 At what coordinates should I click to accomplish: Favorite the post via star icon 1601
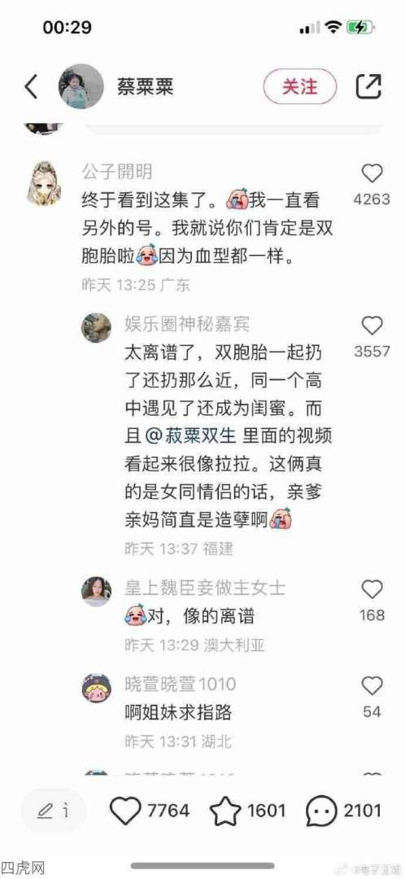(x=226, y=811)
